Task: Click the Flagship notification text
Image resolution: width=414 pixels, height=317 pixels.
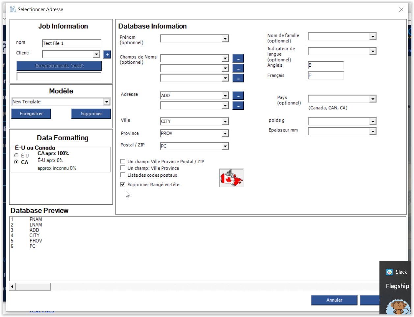Action: point(397,286)
